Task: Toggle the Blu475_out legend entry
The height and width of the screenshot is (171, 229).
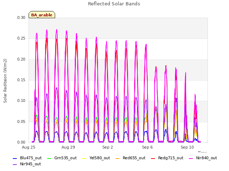Action: tap(27, 158)
